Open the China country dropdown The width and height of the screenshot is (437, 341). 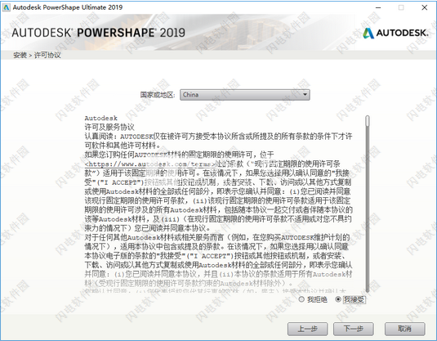(x=245, y=95)
